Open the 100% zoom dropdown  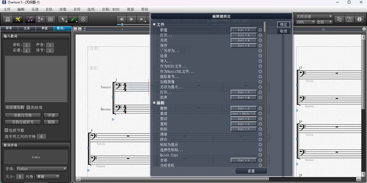(x=306, y=22)
